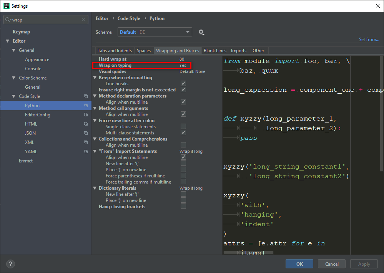Click the Help question mark icon
Image resolution: width=384 pixels, height=273 pixels.
click(x=10, y=264)
